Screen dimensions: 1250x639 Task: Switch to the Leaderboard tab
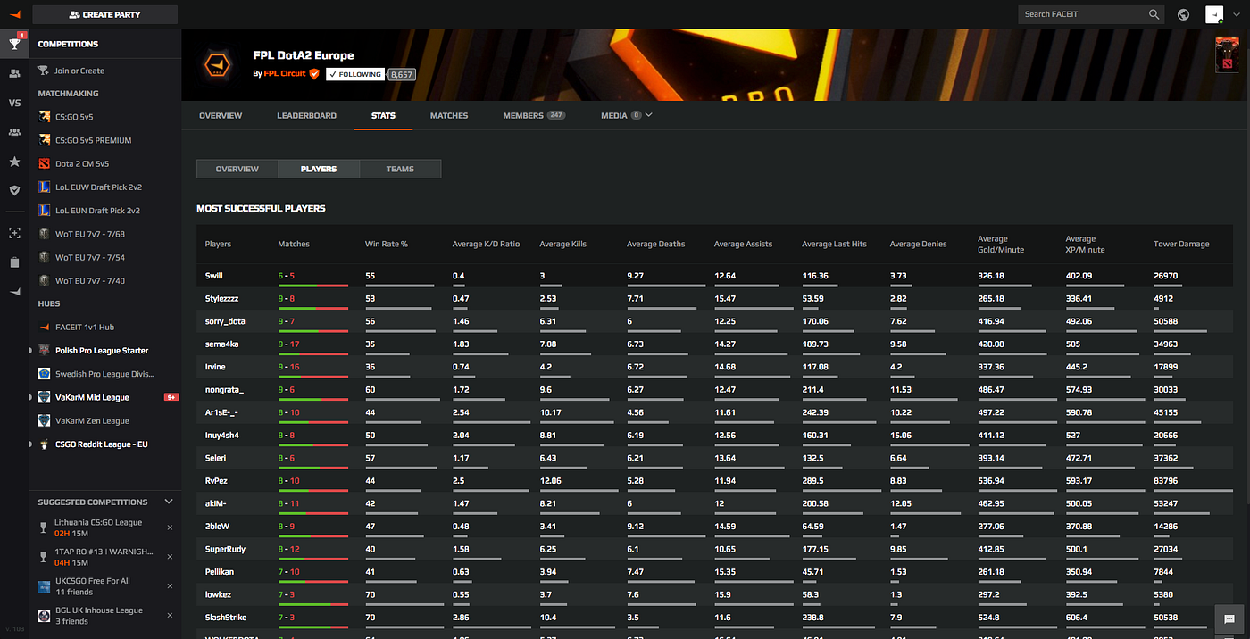[x=306, y=116]
